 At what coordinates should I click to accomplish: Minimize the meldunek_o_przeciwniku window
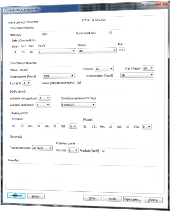[x=145, y=5]
